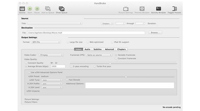Switch to the Audio tab
Viewport: 200px width, 111px height.
[x=87, y=49]
